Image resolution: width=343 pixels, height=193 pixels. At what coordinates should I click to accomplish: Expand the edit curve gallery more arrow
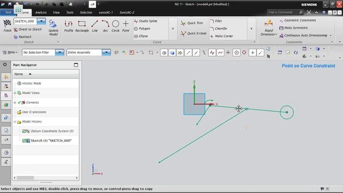pos(251,28)
